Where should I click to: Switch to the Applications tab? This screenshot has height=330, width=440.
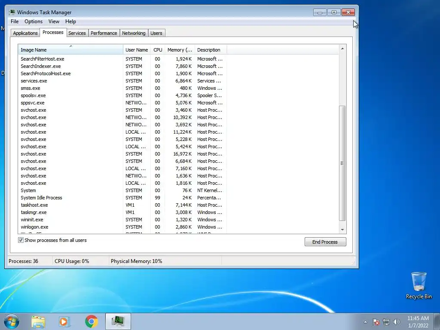point(25,33)
